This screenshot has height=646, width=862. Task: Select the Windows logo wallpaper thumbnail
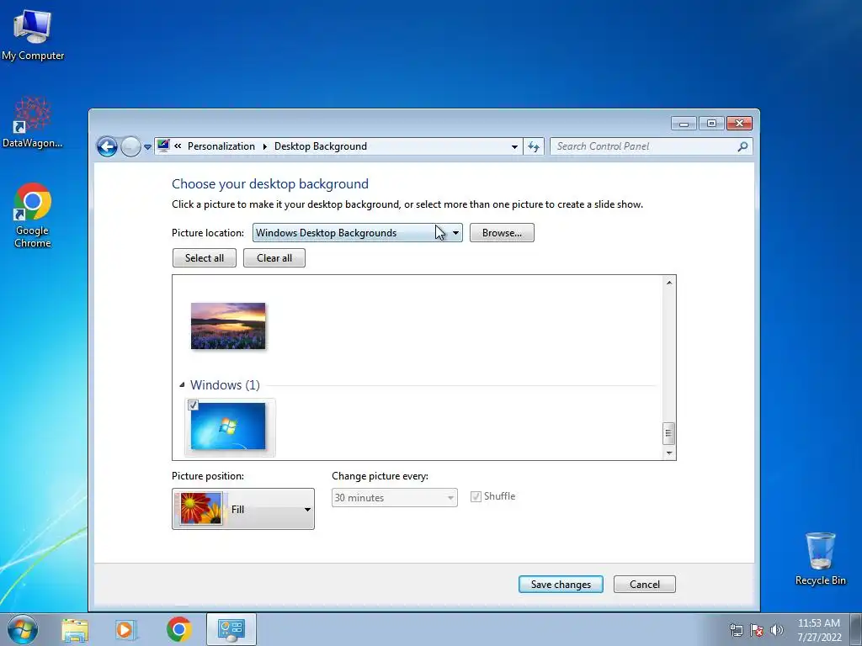tap(228, 426)
